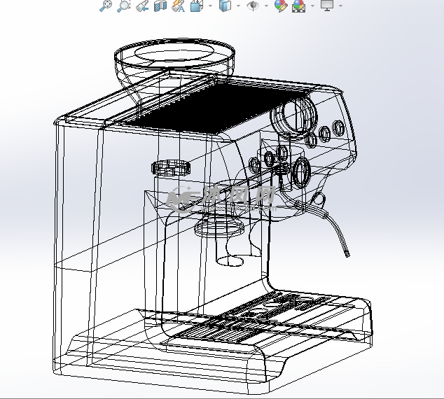444x399 pixels.
Task: Toggle the Hide/Show Items eye icon
Action: (253, 6)
